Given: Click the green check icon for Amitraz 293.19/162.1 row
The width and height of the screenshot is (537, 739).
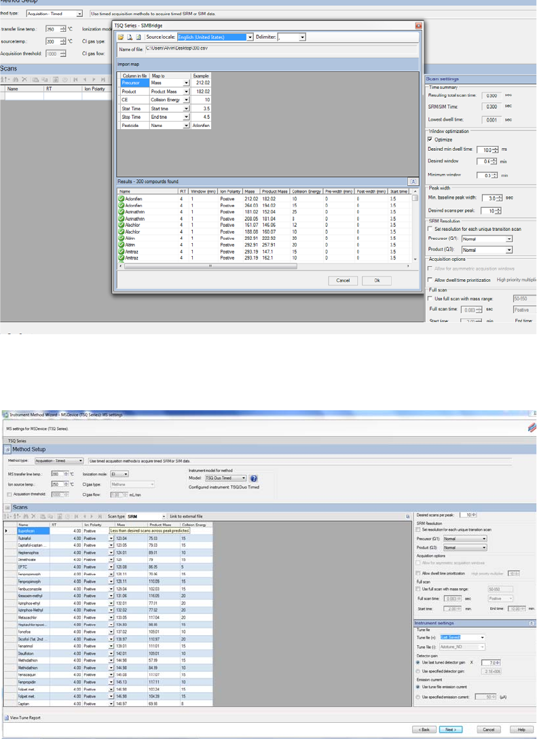Looking at the screenshot, I should tap(122, 258).
